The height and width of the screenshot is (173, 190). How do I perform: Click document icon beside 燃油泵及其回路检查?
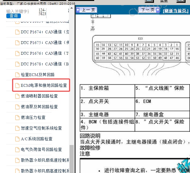pyautogui.click(x=17, y=107)
